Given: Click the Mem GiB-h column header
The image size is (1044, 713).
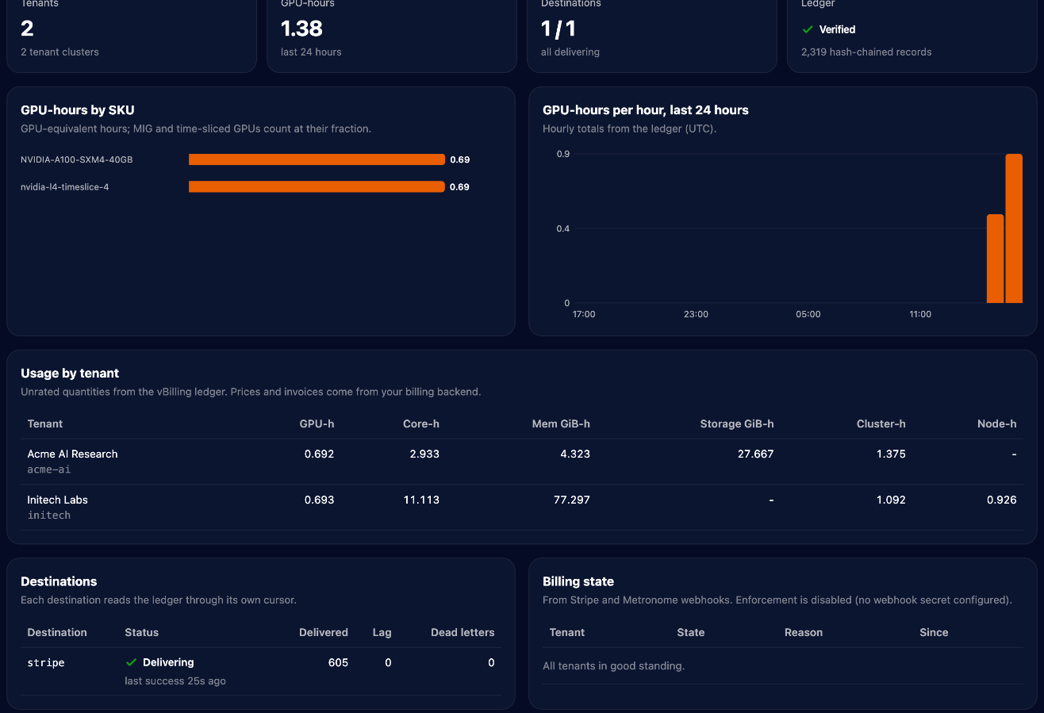Looking at the screenshot, I should (x=561, y=424).
